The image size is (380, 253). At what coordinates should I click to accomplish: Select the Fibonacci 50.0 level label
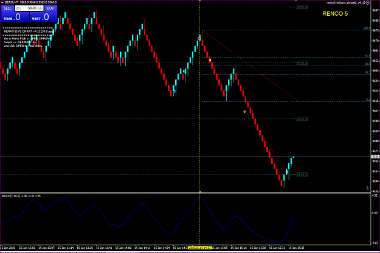click(367, 64)
